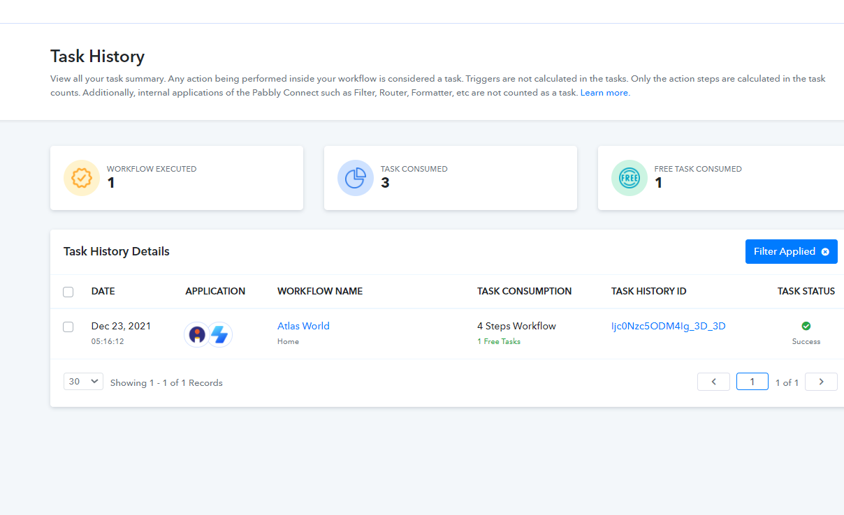Go to previous page arrow
The image size is (844, 515).
click(x=713, y=382)
